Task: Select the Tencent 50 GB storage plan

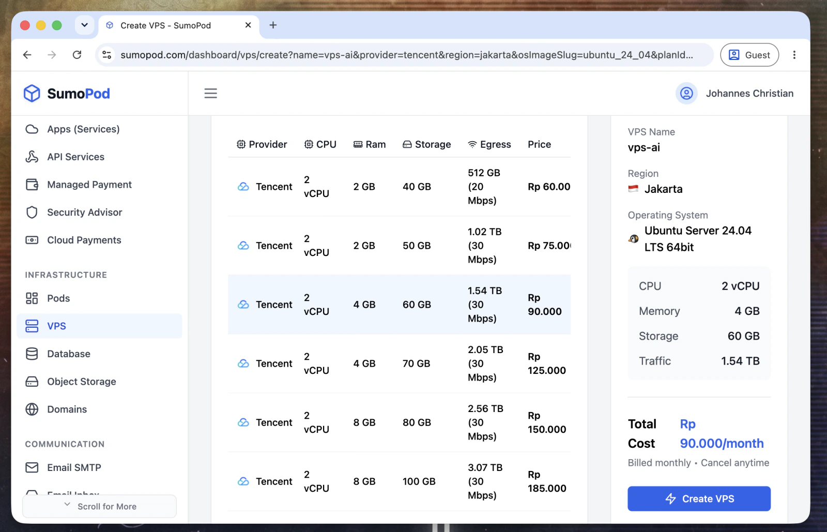Action: [x=399, y=246]
